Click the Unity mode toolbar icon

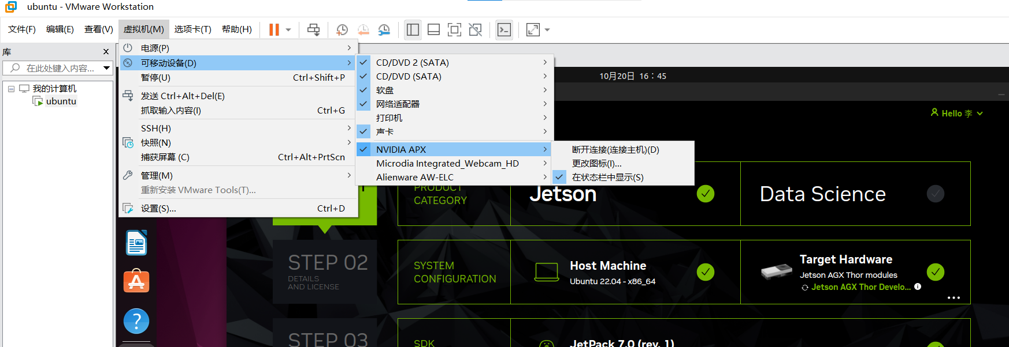click(x=476, y=29)
